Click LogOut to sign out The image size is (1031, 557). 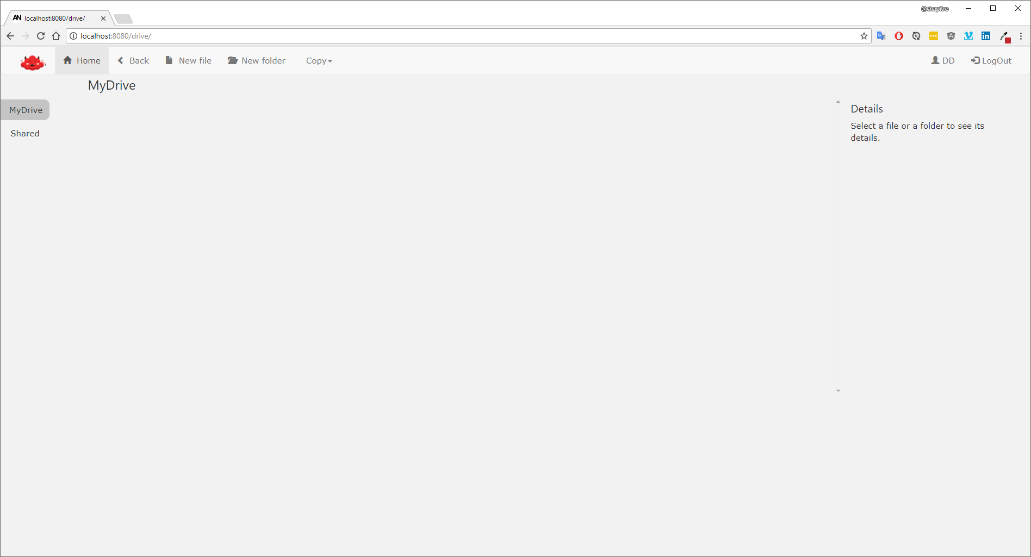991,60
